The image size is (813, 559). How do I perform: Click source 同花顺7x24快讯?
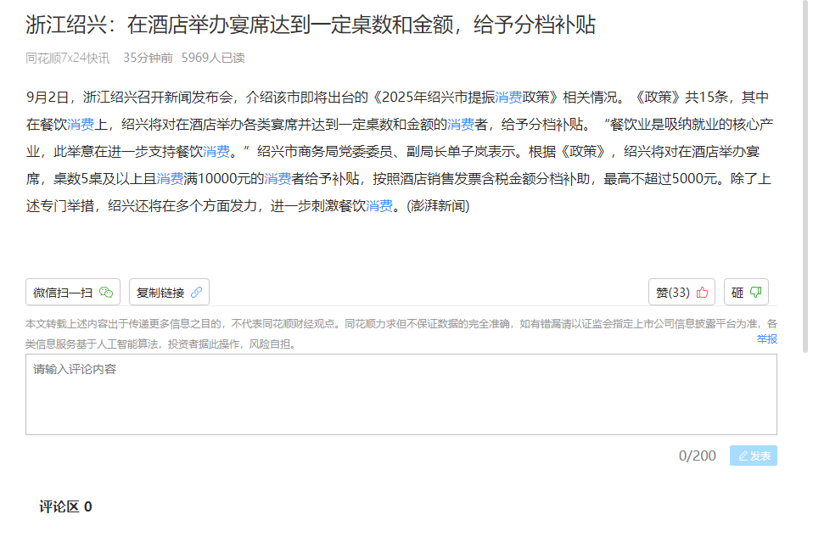point(67,58)
